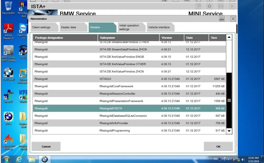Screen dimensions: 264x163
Task: Open the Engineer tools folder
Action: coord(23,120)
